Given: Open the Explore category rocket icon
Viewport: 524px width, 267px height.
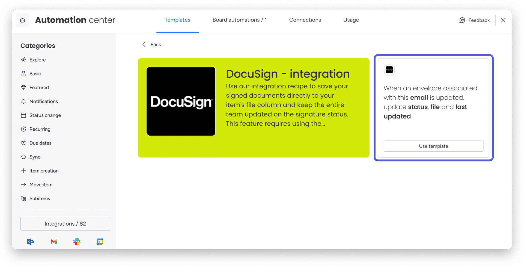Looking at the screenshot, I should (23, 60).
